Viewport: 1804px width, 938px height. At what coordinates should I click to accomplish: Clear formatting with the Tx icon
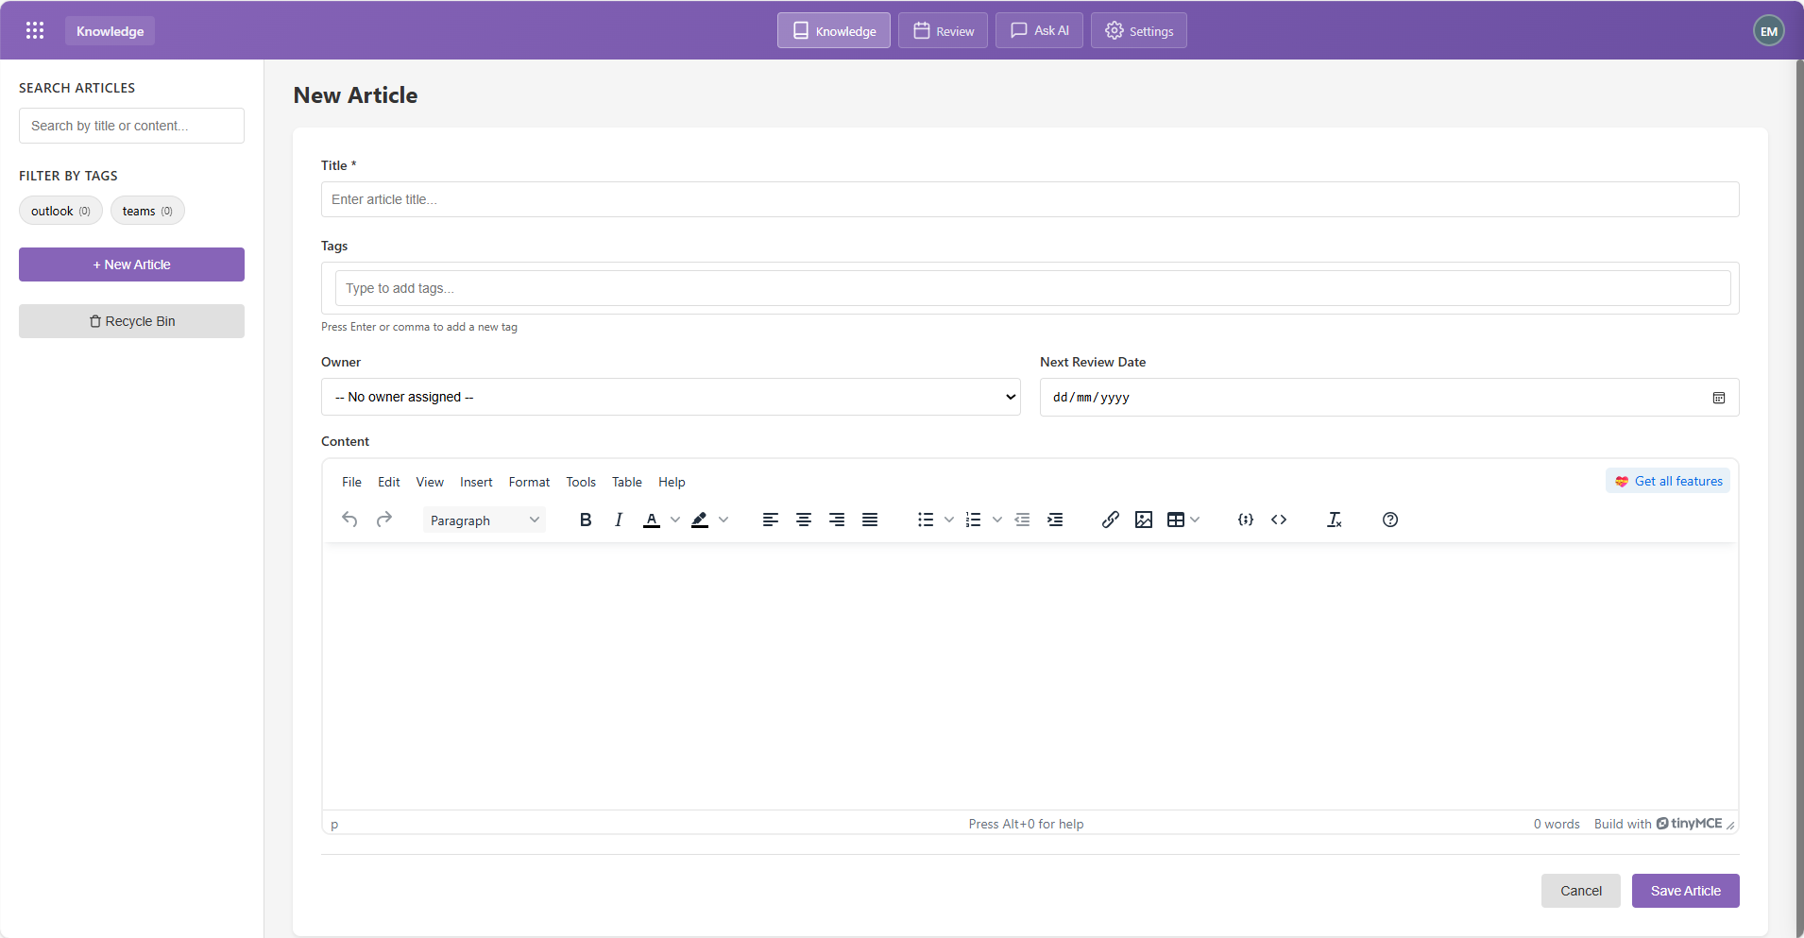tap(1335, 520)
